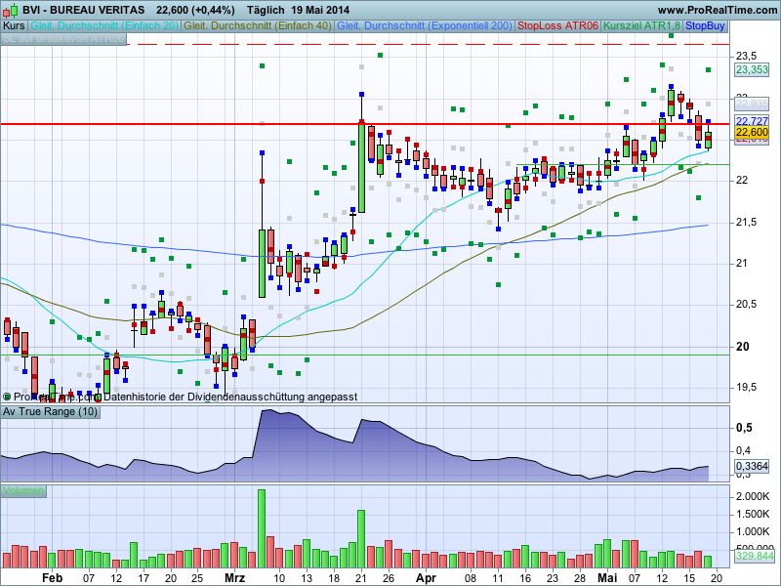Click the 17 date tick label
This screenshot has width=781, height=586.
pyautogui.click(x=144, y=578)
